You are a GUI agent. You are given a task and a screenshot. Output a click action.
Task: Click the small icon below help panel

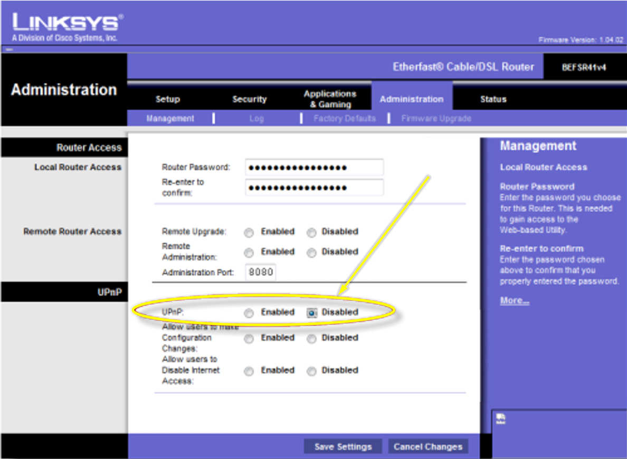click(501, 418)
